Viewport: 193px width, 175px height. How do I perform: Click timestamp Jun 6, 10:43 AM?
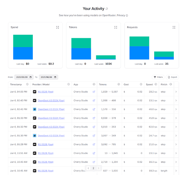coord(19,162)
